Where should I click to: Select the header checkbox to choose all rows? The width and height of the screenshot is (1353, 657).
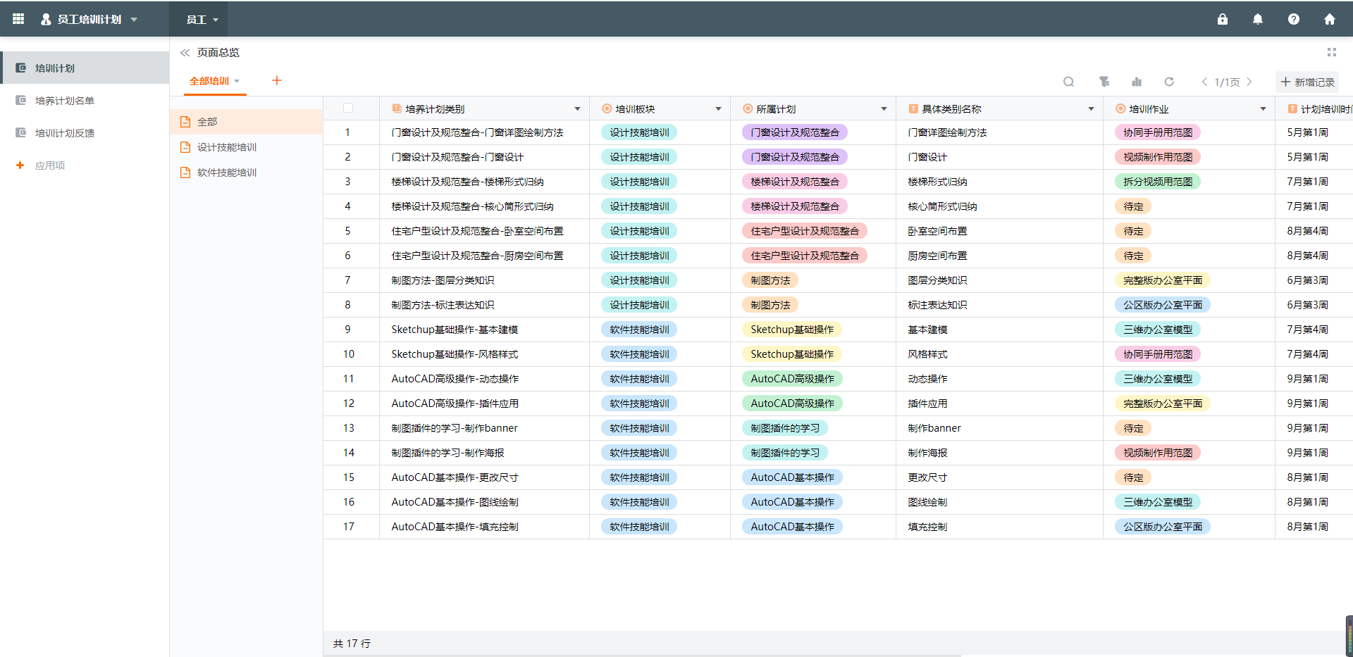point(348,108)
